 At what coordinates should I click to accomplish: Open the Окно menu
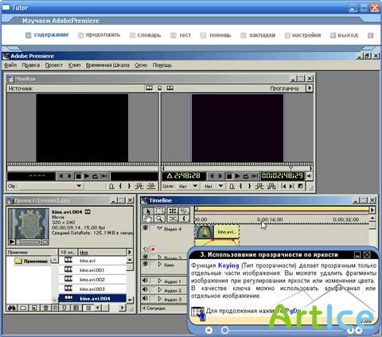141,65
